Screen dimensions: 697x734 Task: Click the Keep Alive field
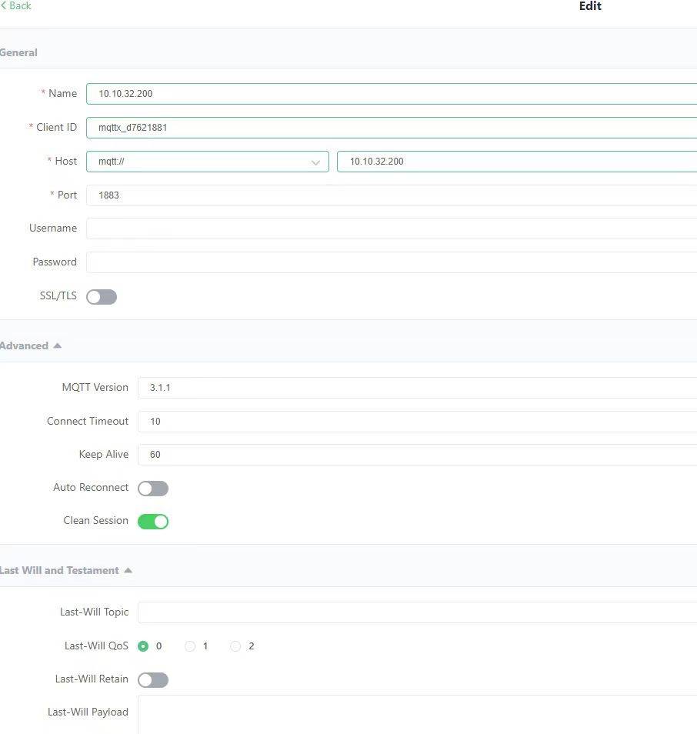click(x=417, y=455)
